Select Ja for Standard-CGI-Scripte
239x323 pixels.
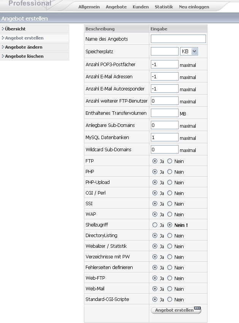(155, 299)
